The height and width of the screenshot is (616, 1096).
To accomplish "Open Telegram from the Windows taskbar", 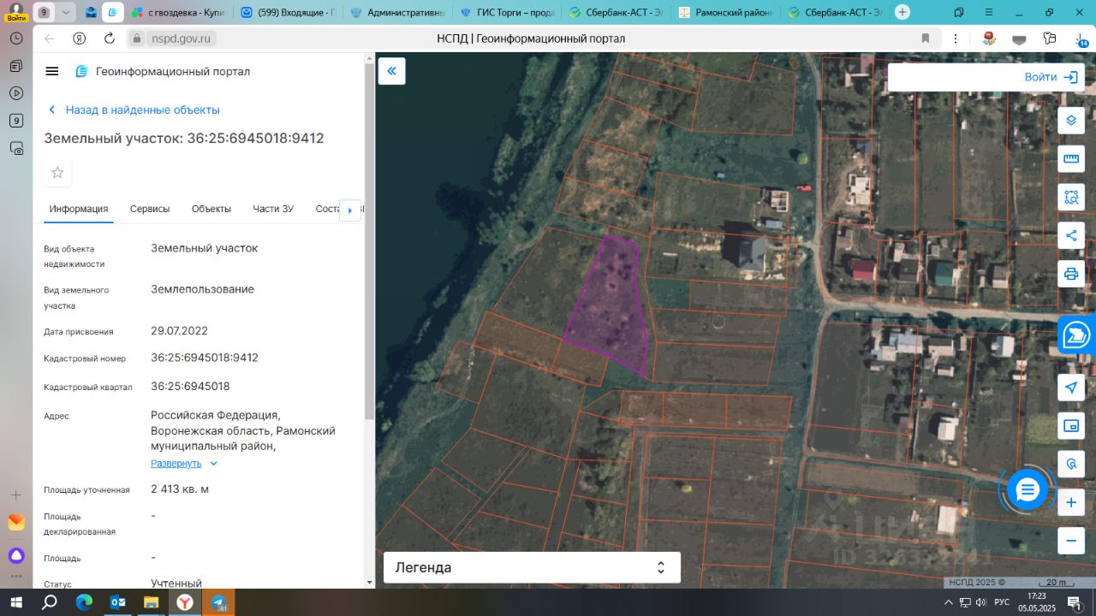I will point(218,602).
